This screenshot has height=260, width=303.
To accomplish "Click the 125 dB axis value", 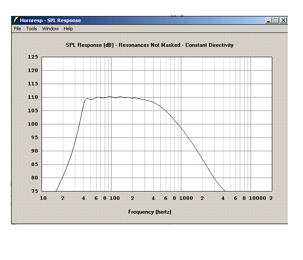I will (33, 57).
